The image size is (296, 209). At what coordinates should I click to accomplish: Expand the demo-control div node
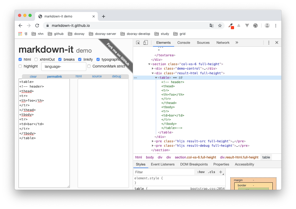coord(153,69)
